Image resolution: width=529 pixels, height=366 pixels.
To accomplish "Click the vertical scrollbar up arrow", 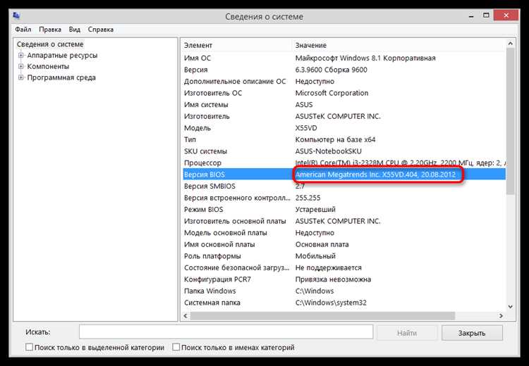I will [x=510, y=44].
